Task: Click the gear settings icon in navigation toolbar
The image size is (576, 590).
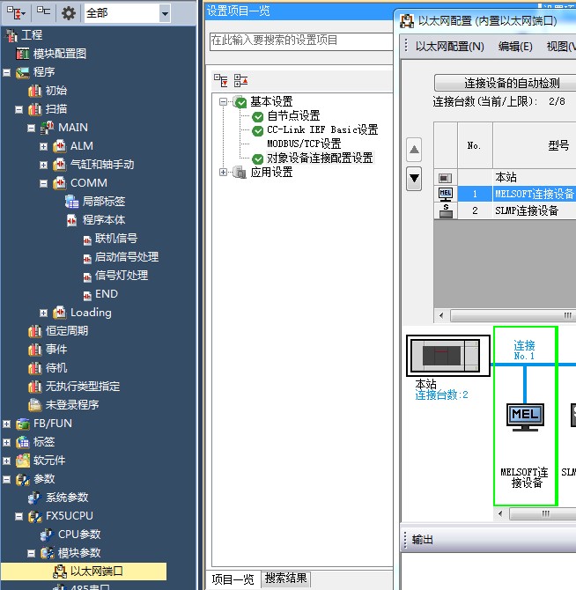Action: point(68,12)
